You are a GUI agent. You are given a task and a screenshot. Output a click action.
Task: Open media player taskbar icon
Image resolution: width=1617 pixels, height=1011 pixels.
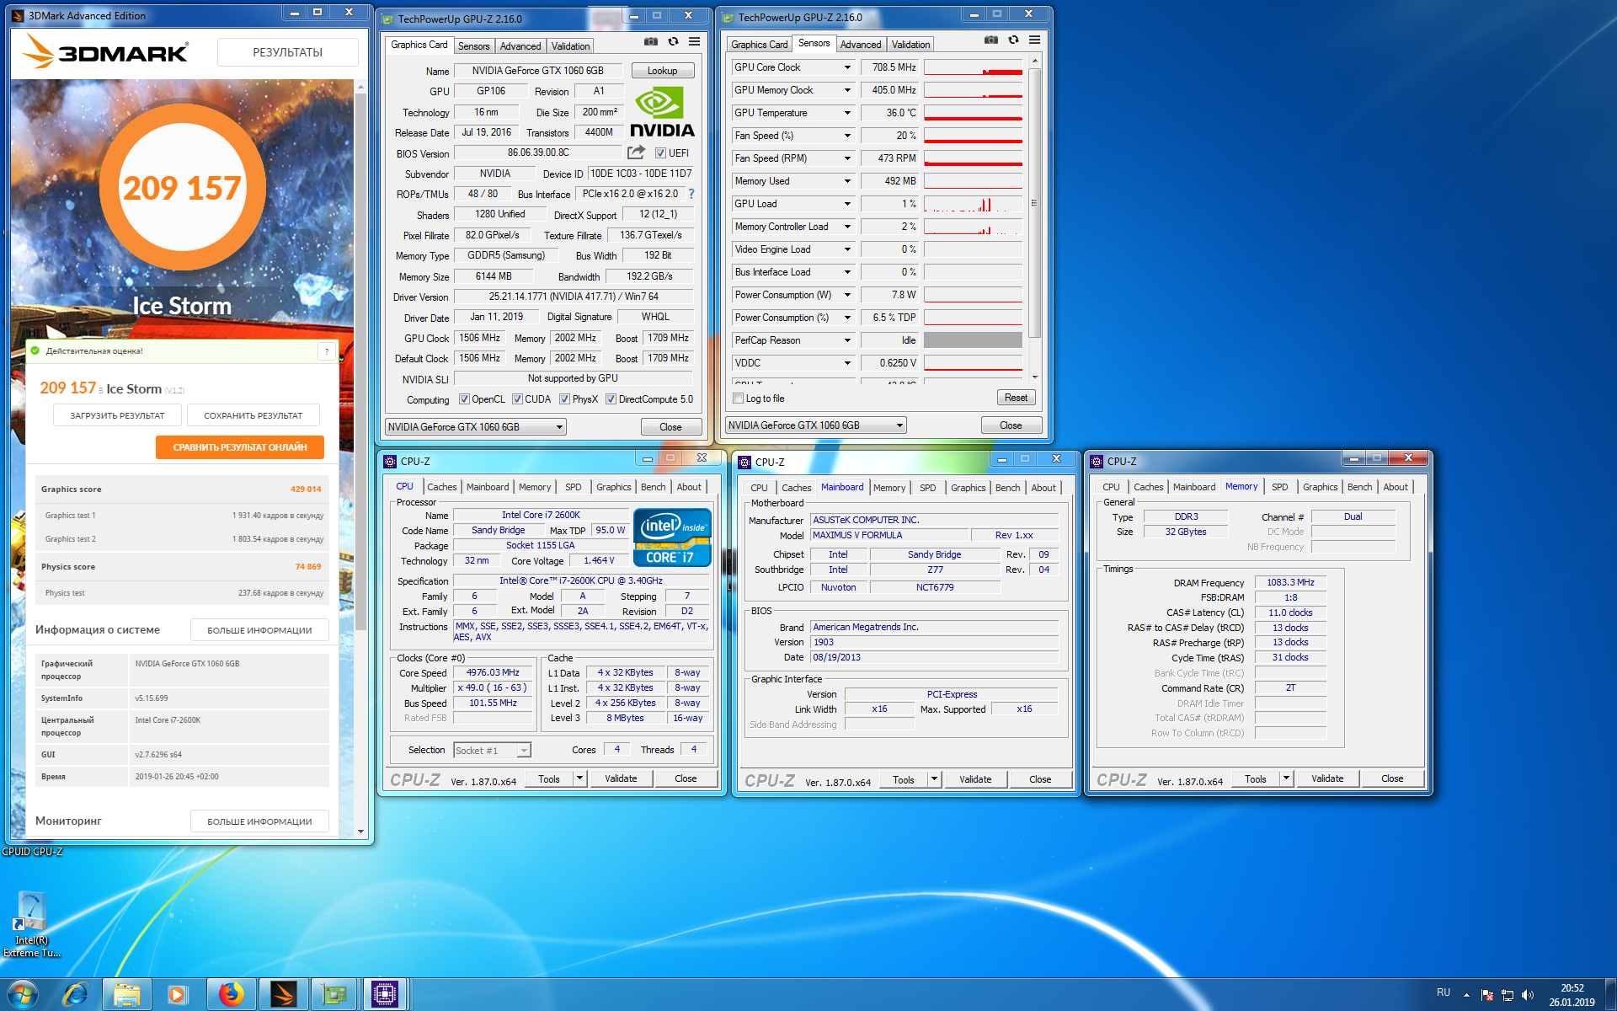tap(178, 995)
